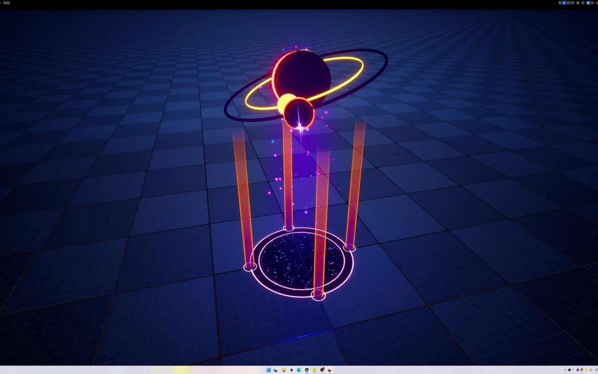Open Microsoft Edge from taskbar
The image size is (598, 374).
[299, 370]
